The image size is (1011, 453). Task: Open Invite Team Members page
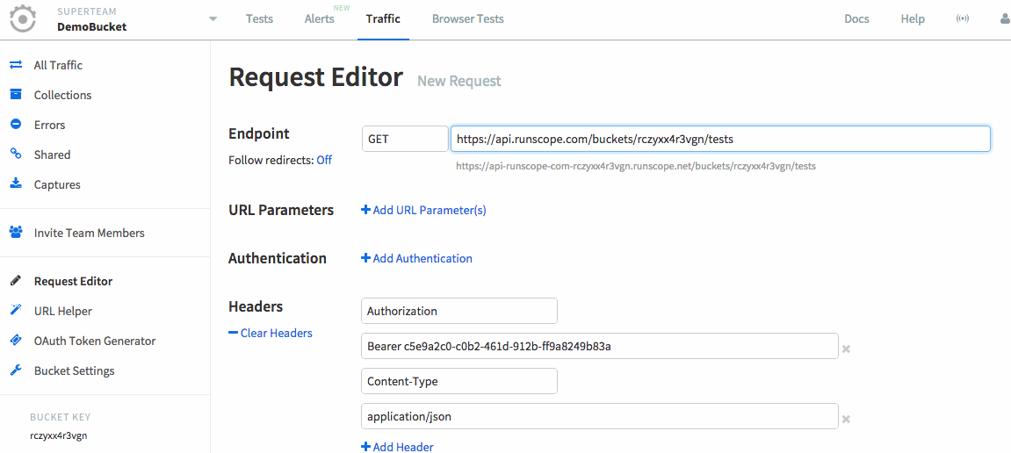point(89,233)
